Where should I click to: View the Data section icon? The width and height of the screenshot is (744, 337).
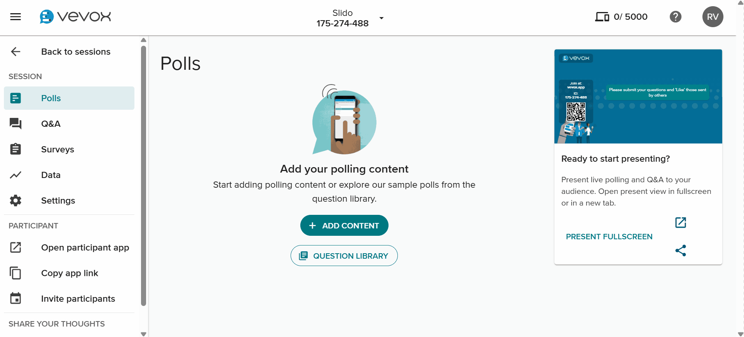pyautogui.click(x=16, y=175)
